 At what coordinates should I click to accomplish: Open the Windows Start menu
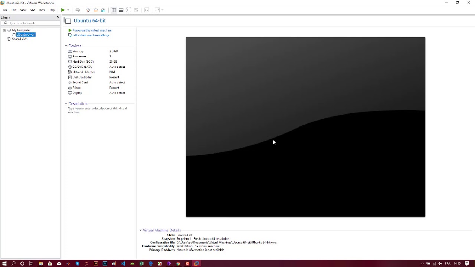[4, 264]
